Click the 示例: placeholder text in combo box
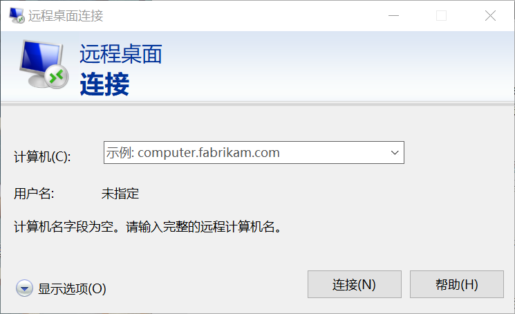This screenshot has height=314, width=515. coord(120,152)
